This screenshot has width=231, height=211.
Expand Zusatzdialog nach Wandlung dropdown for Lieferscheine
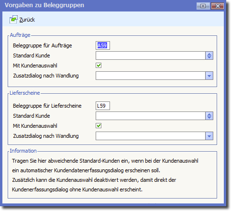click(x=209, y=136)
